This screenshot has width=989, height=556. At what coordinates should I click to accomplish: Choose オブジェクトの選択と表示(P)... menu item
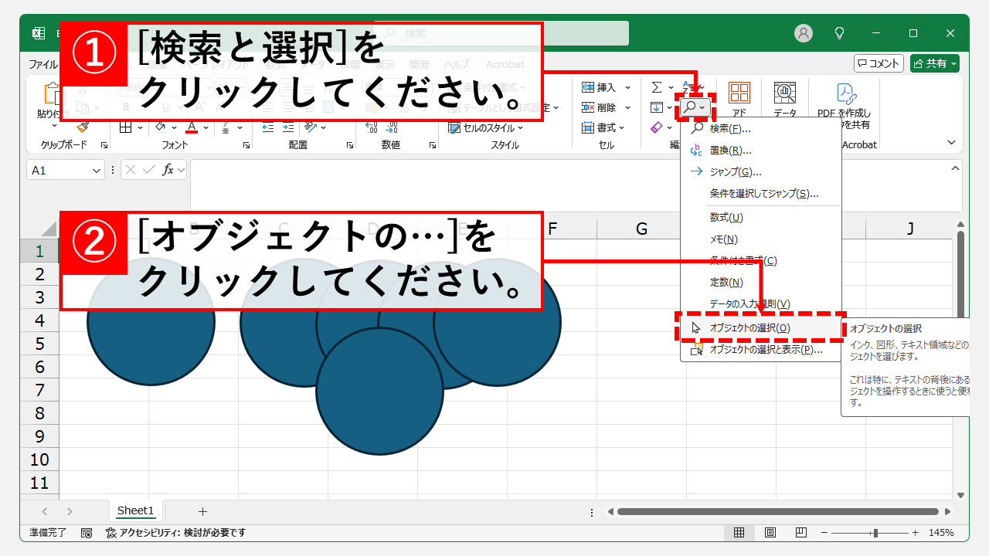pyautogui.click(x=761, y=349)
